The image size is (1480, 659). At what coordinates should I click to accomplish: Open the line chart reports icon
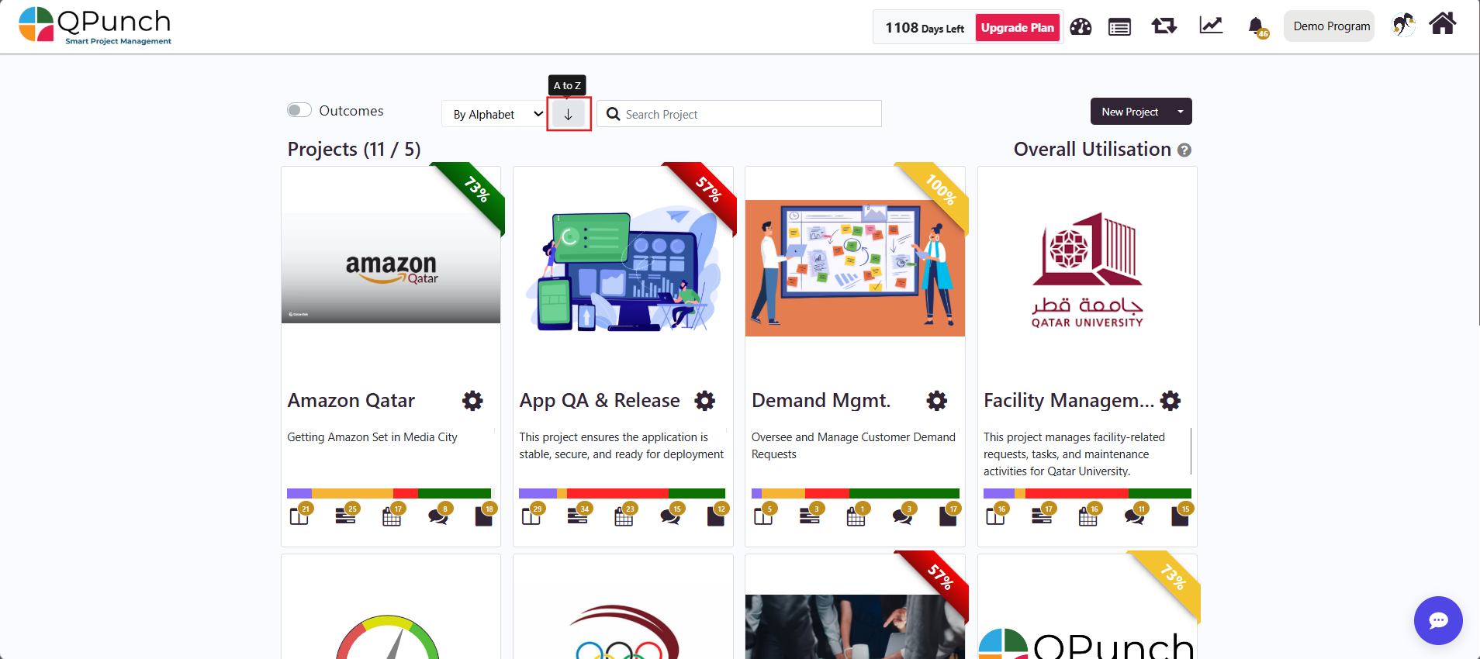pos(1211,26)
